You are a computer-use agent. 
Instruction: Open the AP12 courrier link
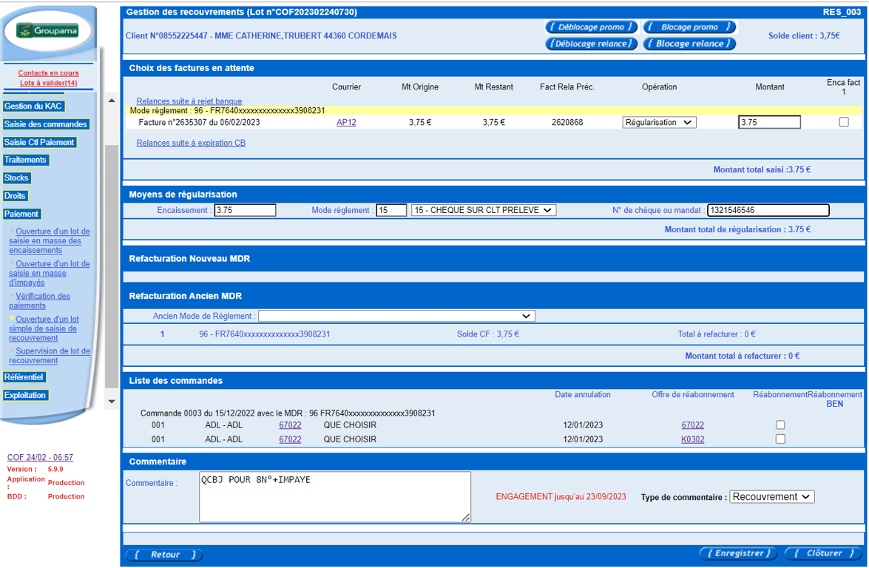tap(346, 123)
